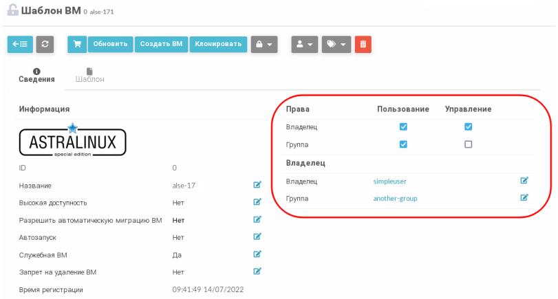Toggle Владелец Управление permission checkbox
This screenshot has width=558, height=299.
pyautogui.click(x=468, y=126)
